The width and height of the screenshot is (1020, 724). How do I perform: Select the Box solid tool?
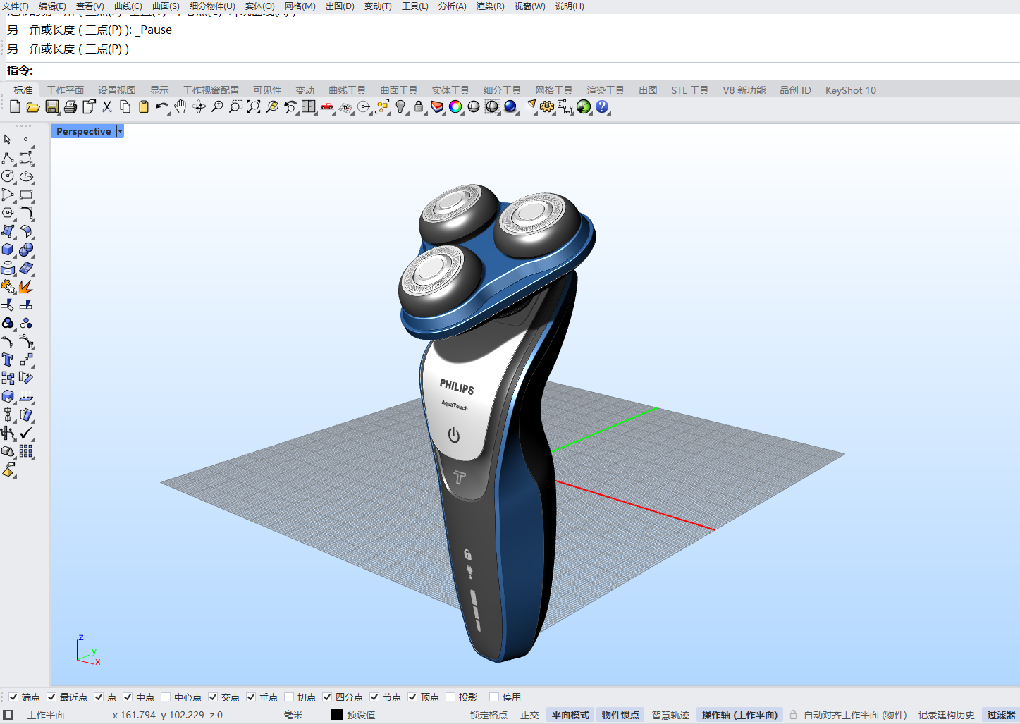tap(8, 250)
